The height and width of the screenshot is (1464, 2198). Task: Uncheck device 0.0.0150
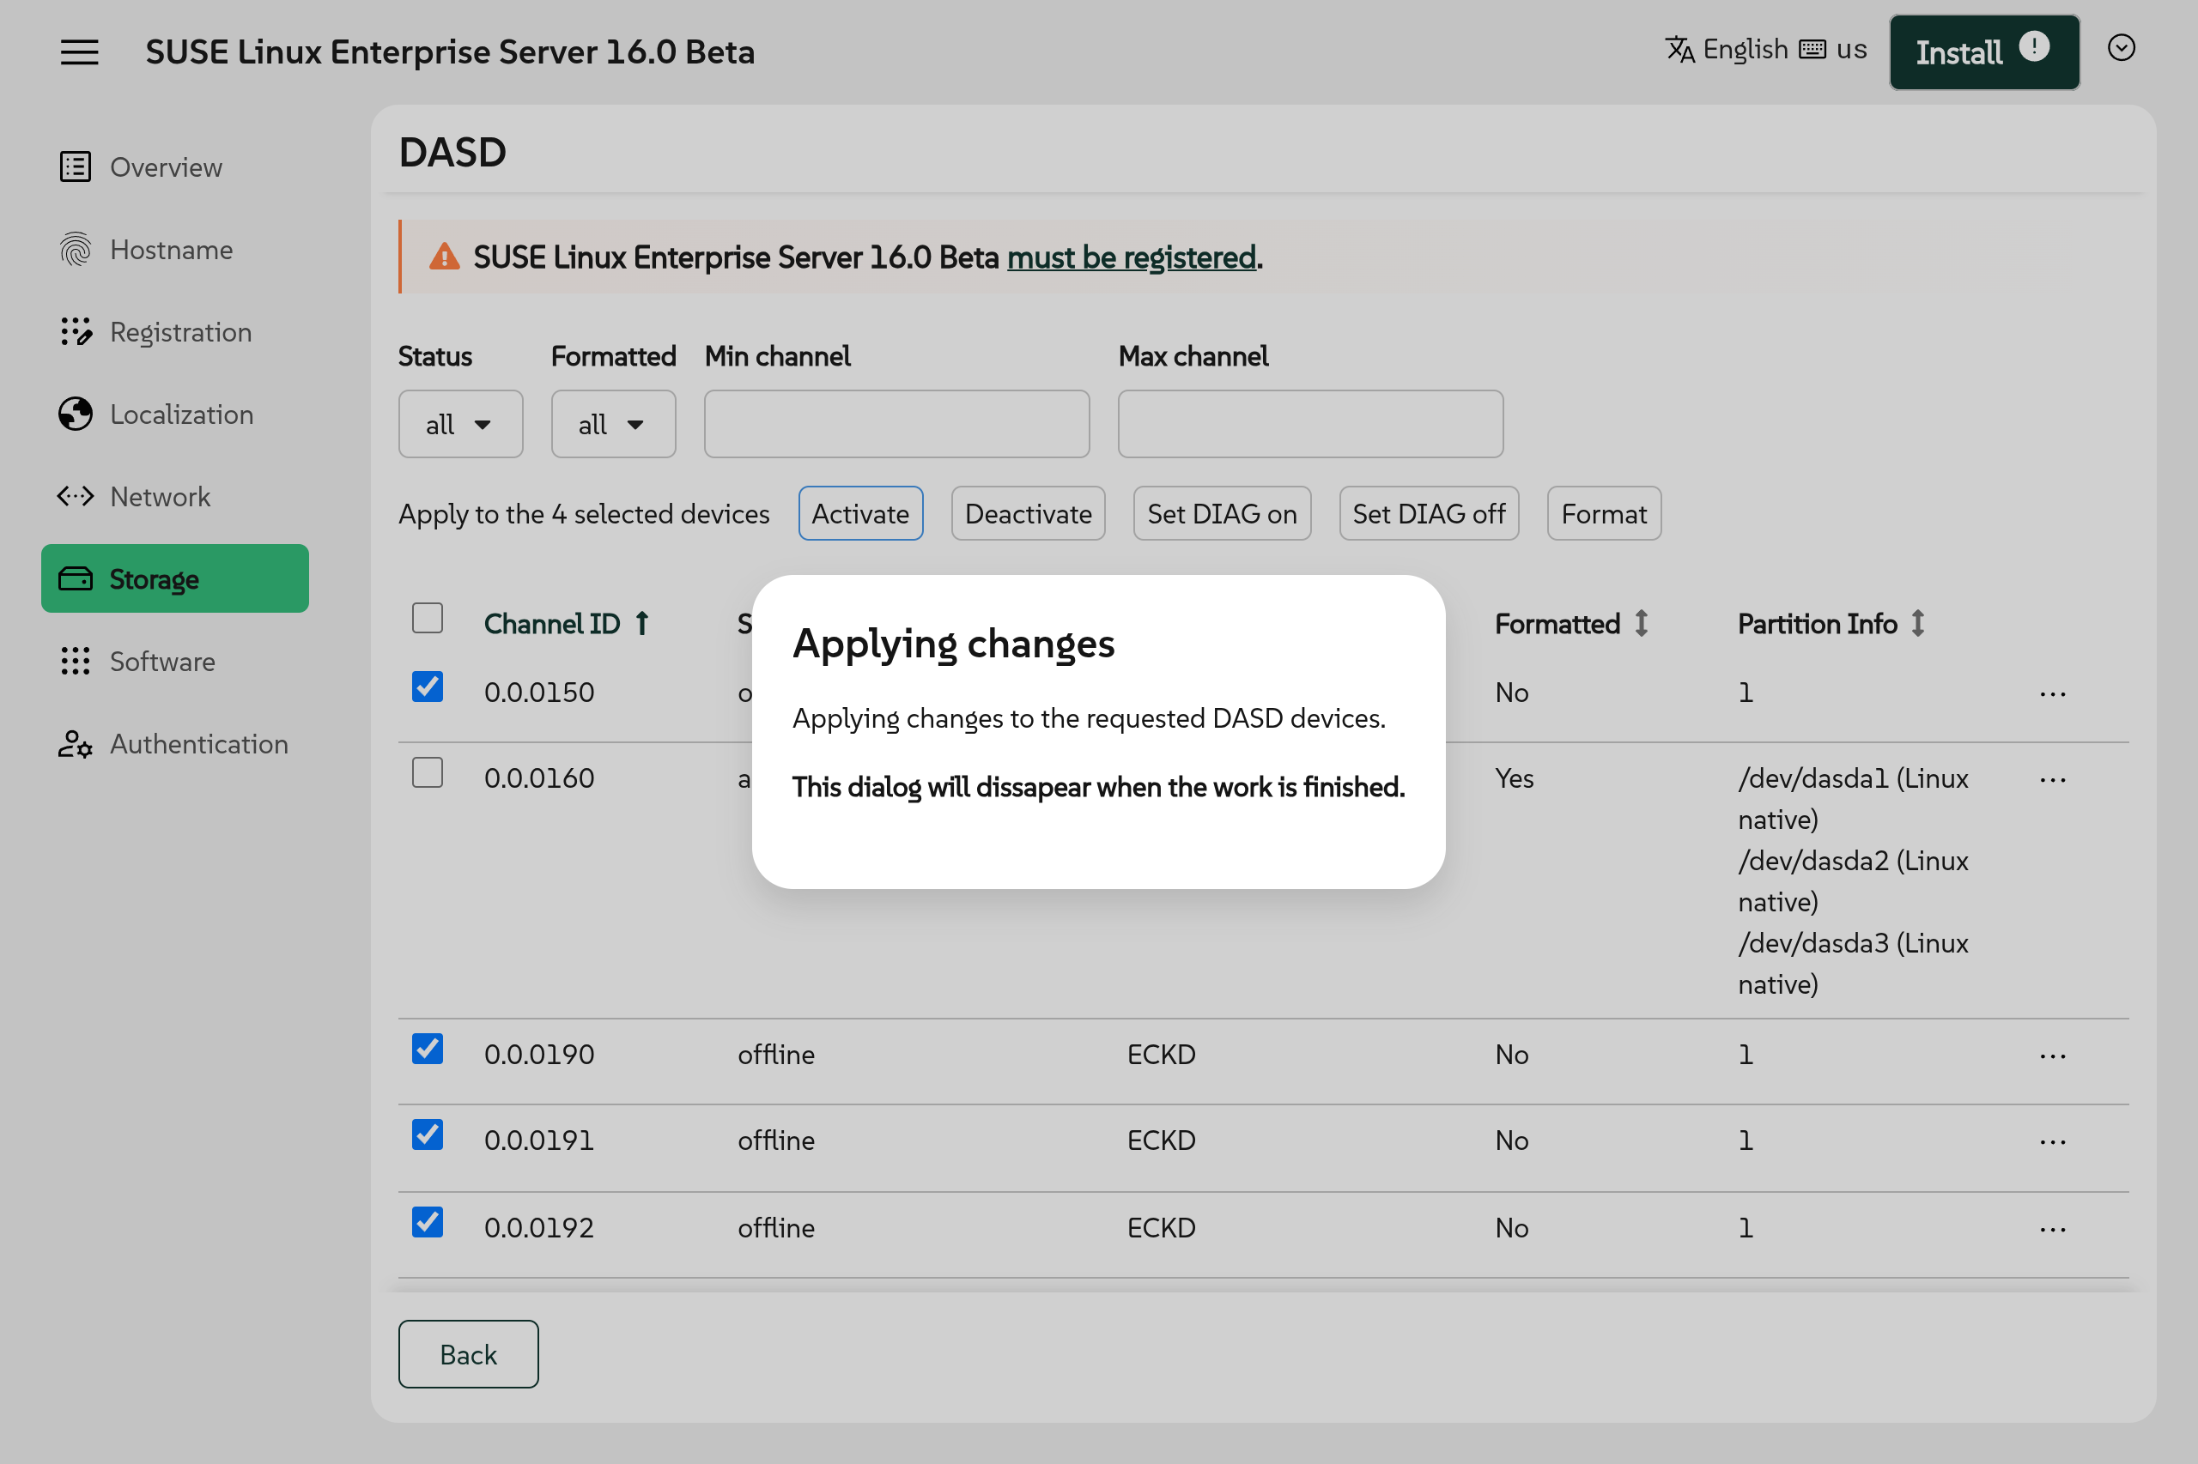click(x=427, y=687)
